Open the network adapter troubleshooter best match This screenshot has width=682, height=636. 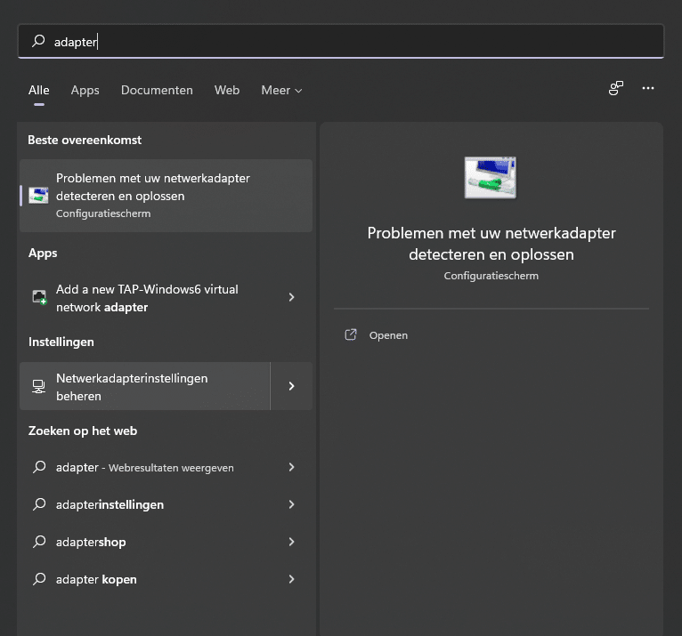point(166,195)
